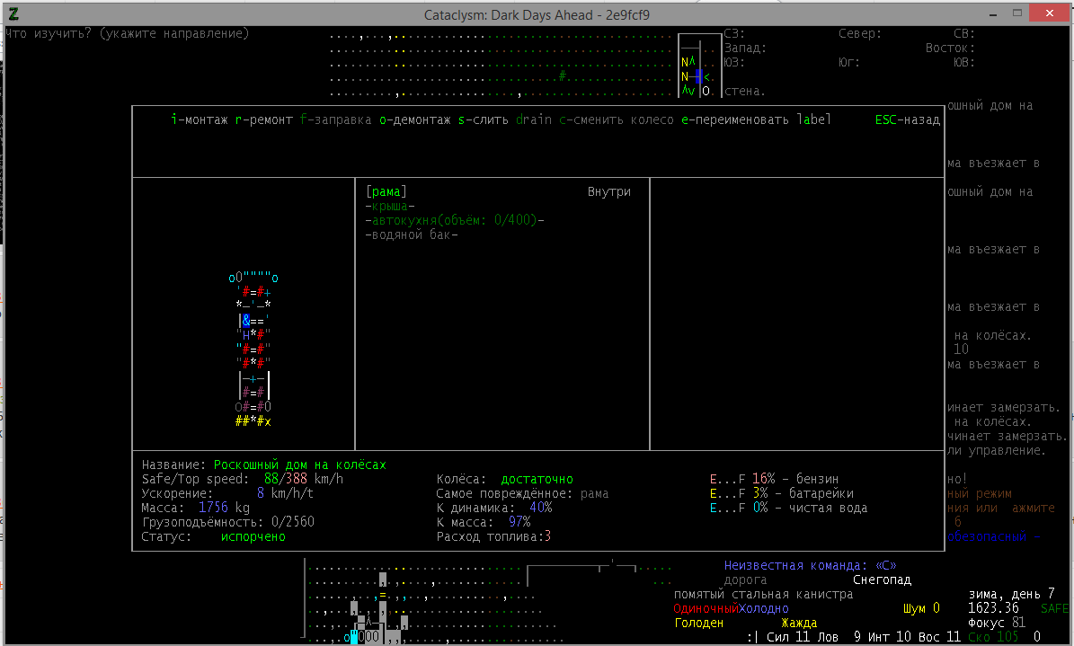Click the 3% батарейки fuel gauge
This screenshot has width=1074, height=646.
coord(782,494)
